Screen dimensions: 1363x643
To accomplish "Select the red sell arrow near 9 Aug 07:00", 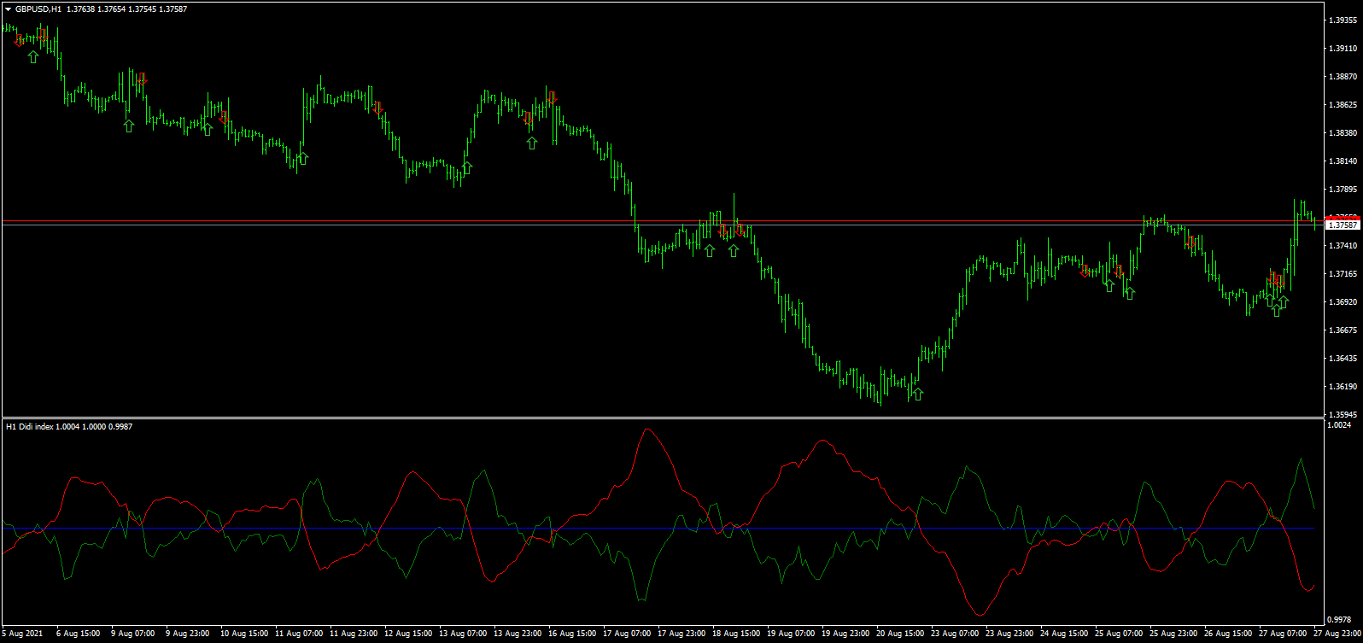I will tap(142, 79).
